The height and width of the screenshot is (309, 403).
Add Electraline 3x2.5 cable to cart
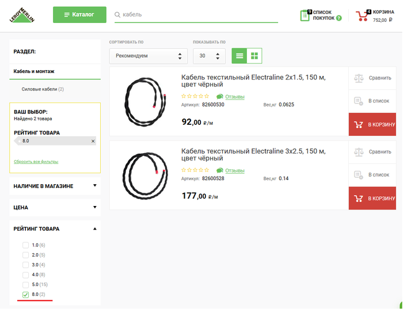(372, 199)
